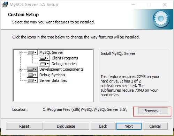Open the MySQL Server feature install-state dropdown
Image resolution: width=174 pixels, height=136 pixels.
(x=32, y=52)
